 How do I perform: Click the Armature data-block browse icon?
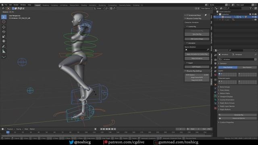pos(221,59)
